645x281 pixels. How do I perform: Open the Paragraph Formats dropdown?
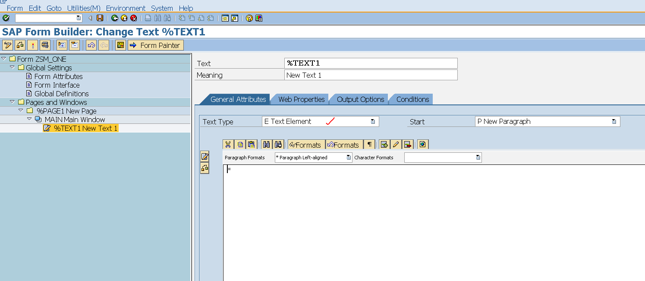pos(349,158)
